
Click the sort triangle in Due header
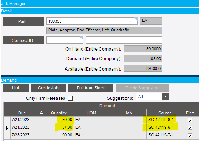(41, 112)
